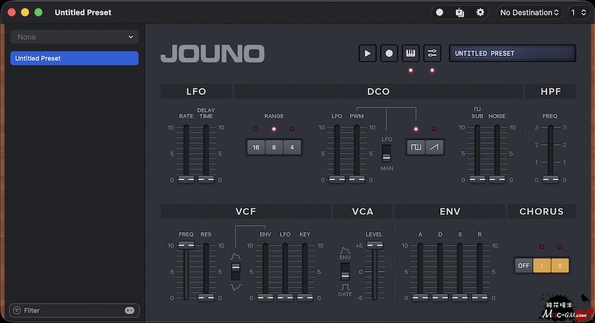Click the settings gear in title bar
Screen dimensions: 595x323
point(480,12)
